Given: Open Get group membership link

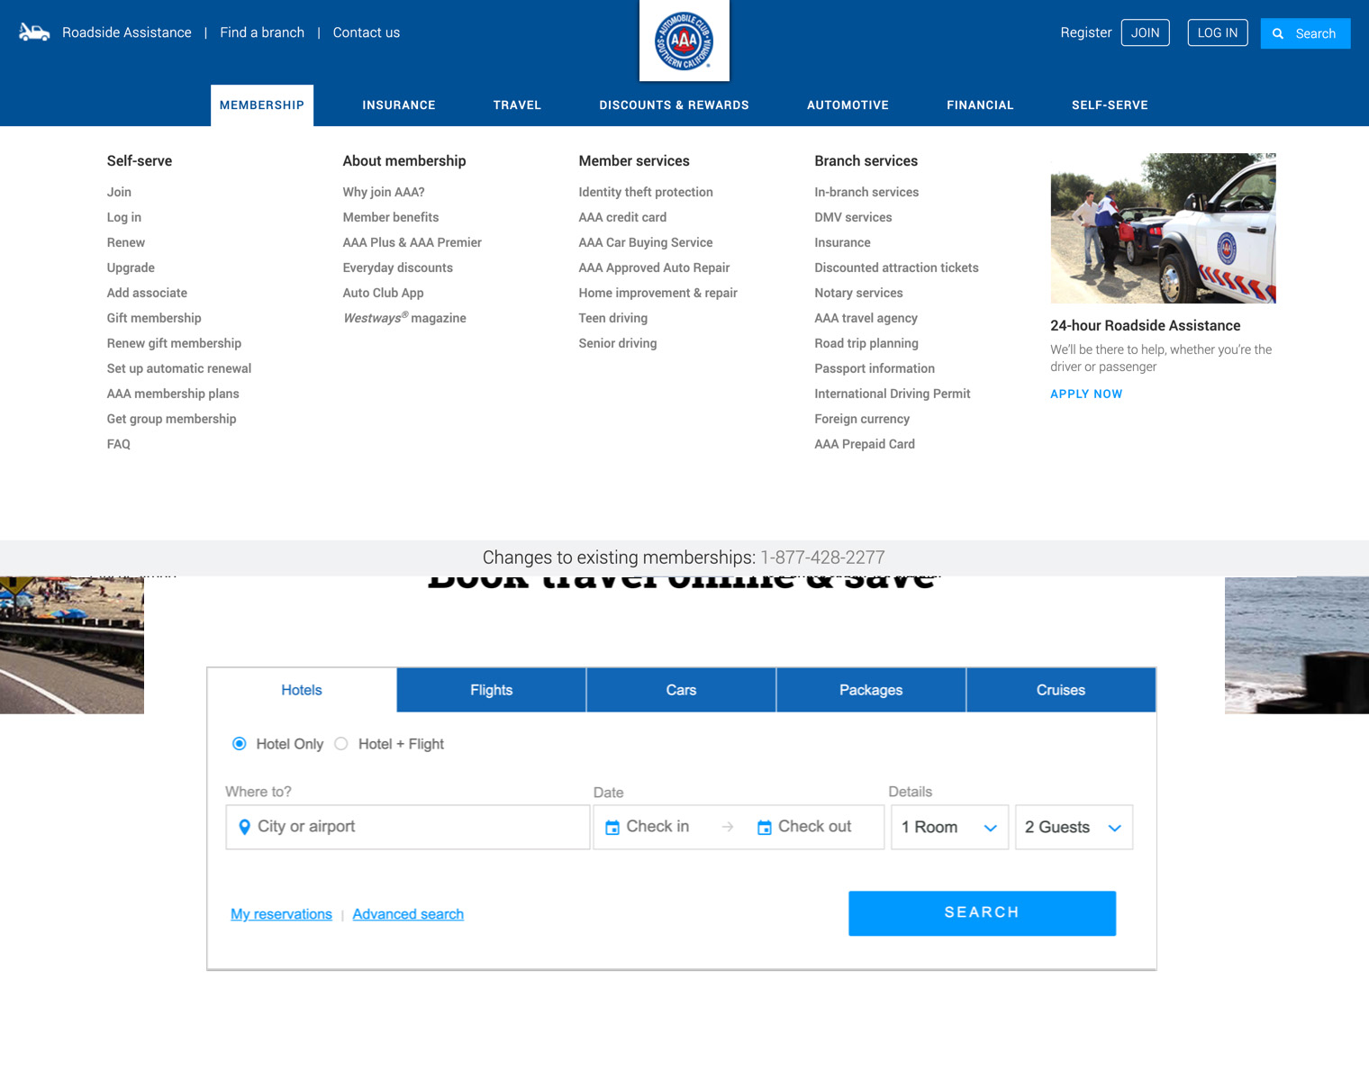Looking at the screenshot, I should pos(171,419).
